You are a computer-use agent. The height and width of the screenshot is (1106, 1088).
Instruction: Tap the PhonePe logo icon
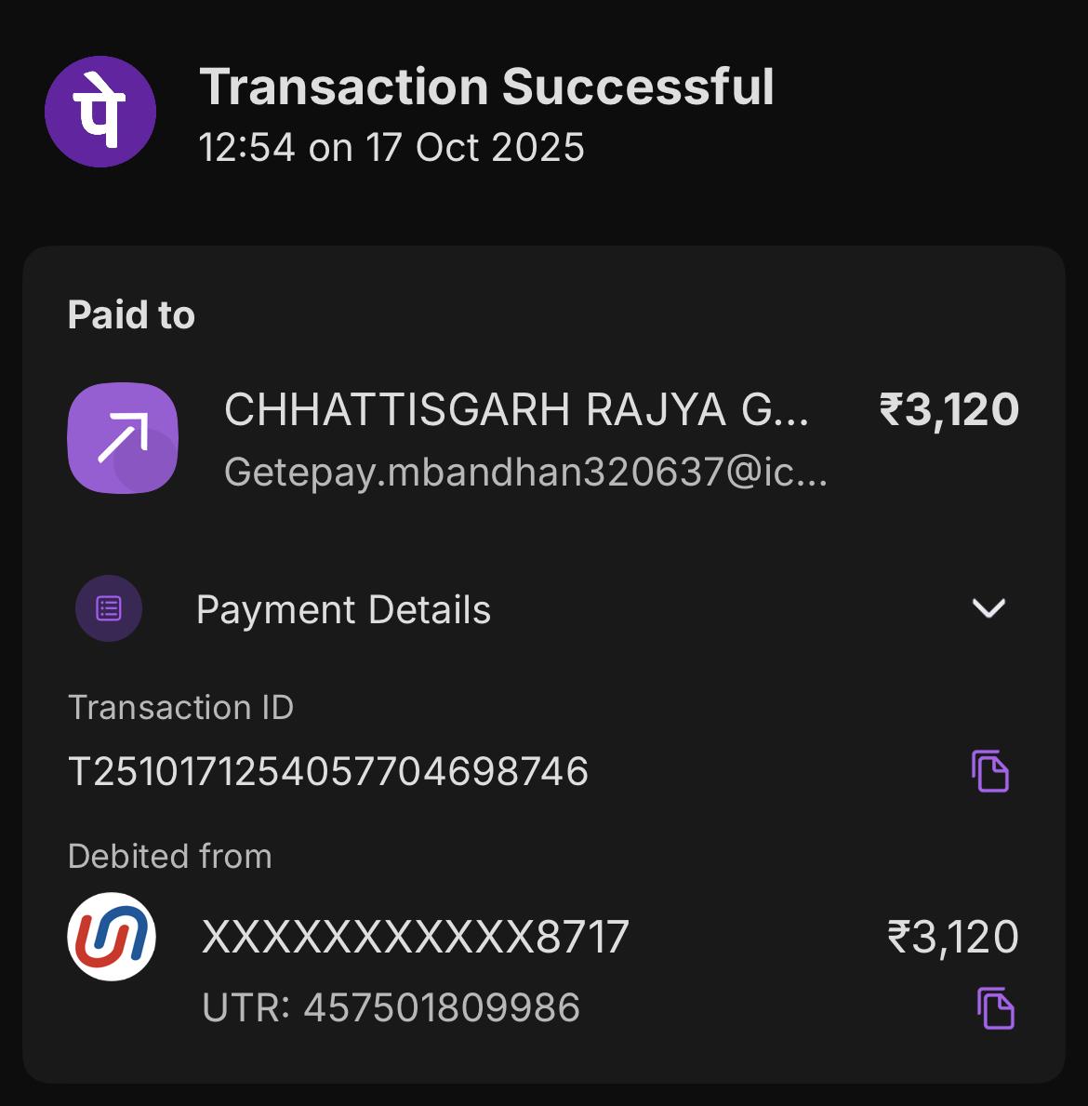(100, 112)
